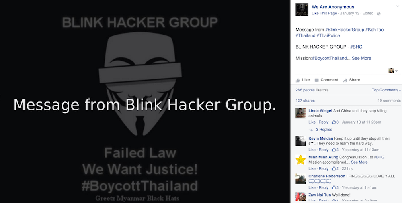Click thumbs-up count on Charlene Robertson's comment
Image resolution: width=402 pixels, height=203 pixels.
pos(335,188)
